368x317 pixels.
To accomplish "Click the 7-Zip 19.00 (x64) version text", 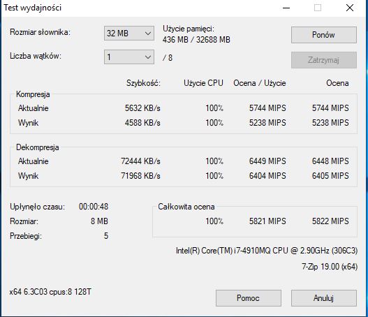I will [x=330, y=267].
